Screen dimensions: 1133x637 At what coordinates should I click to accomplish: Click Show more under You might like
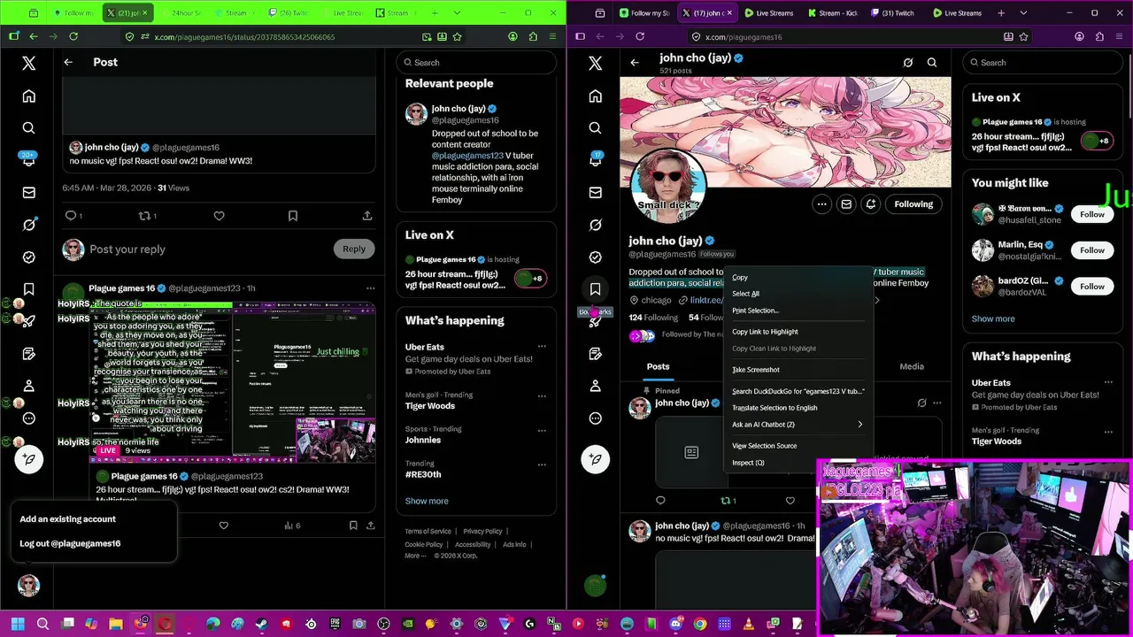[993, 318]
